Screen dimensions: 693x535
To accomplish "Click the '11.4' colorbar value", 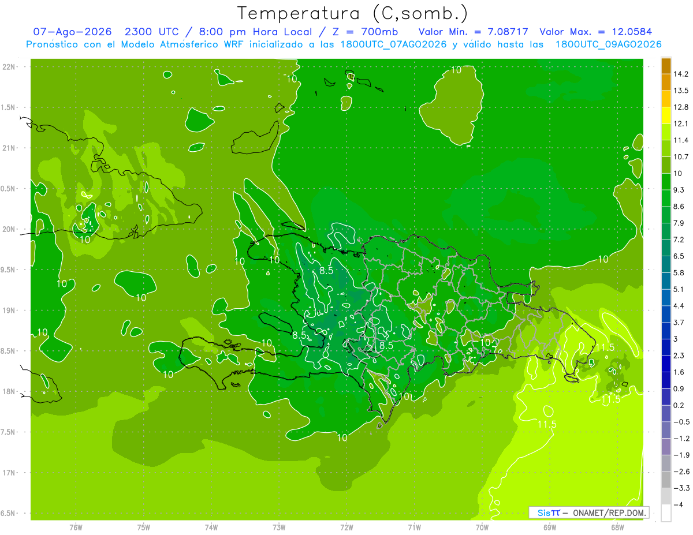I will 681,140.
